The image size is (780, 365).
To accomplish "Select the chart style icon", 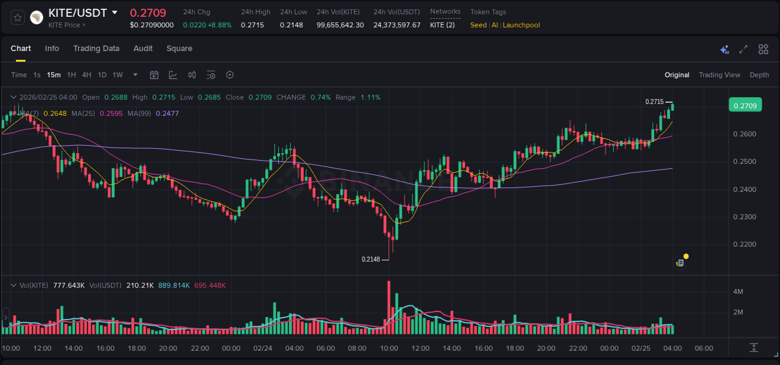I will click(x=173, y=75).
